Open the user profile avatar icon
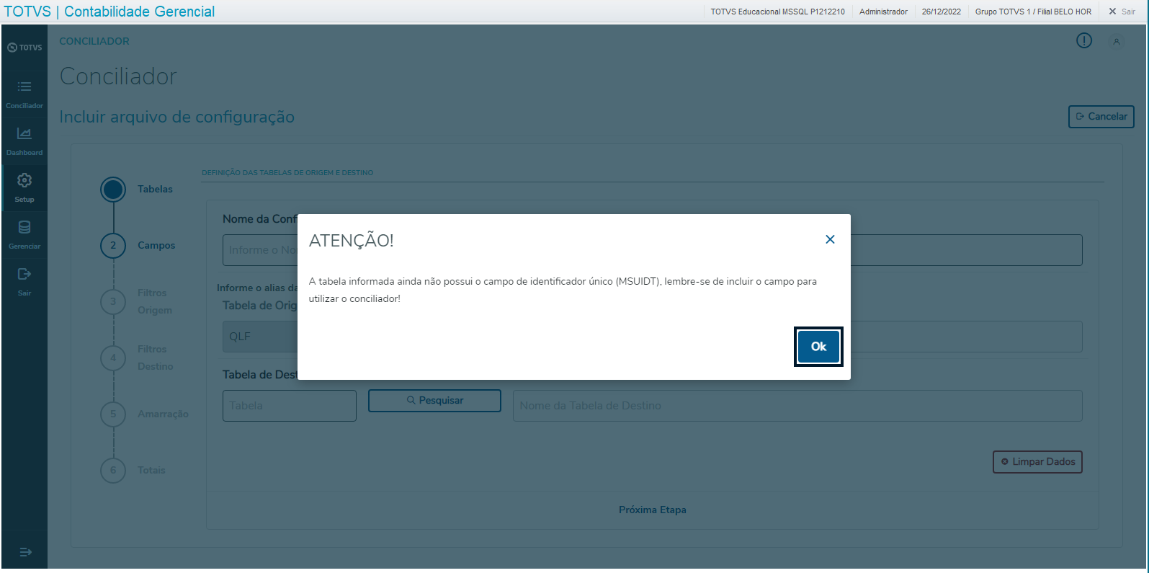 pos(1117,42)
